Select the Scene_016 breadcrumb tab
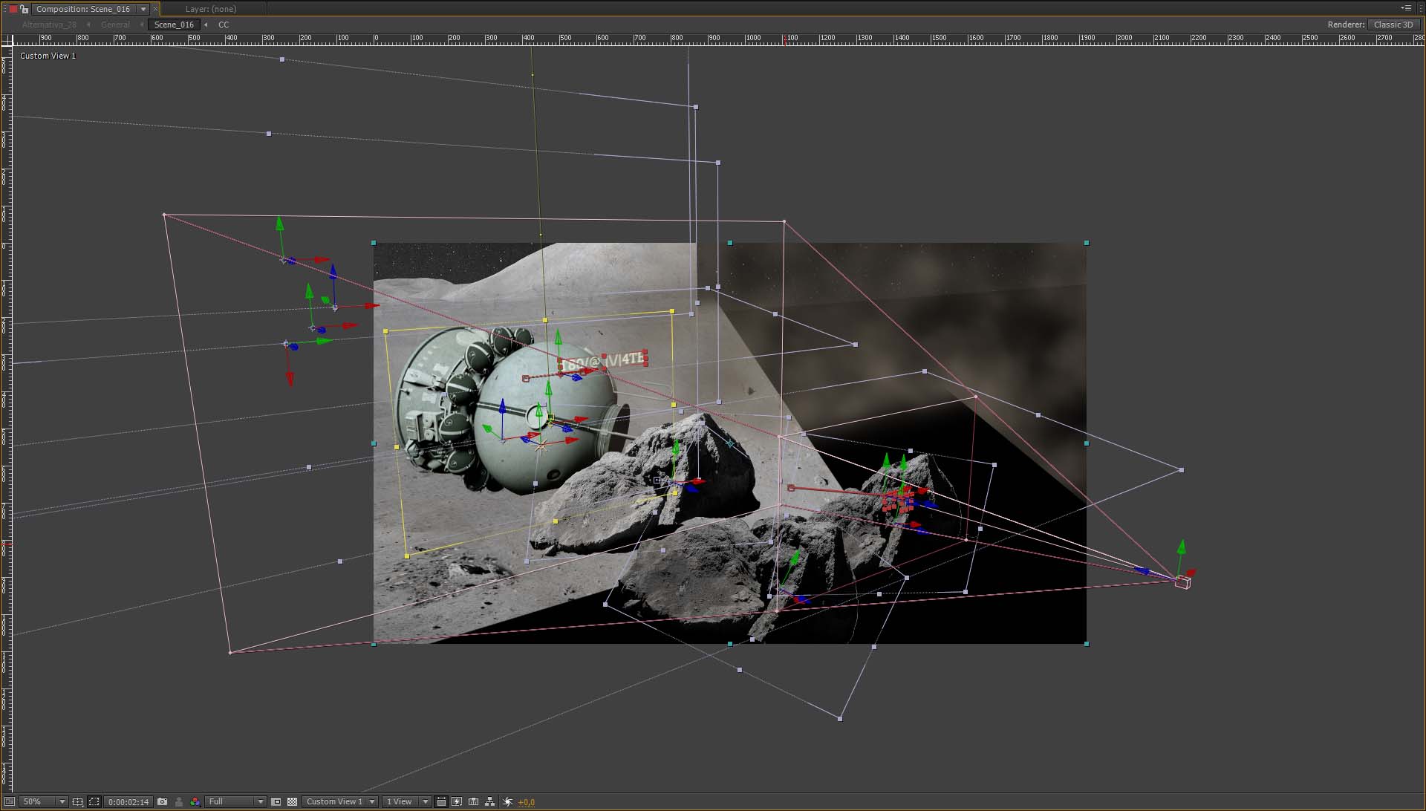The height and width of the screenshot is (811, 1426). click(x=174, y=25)
